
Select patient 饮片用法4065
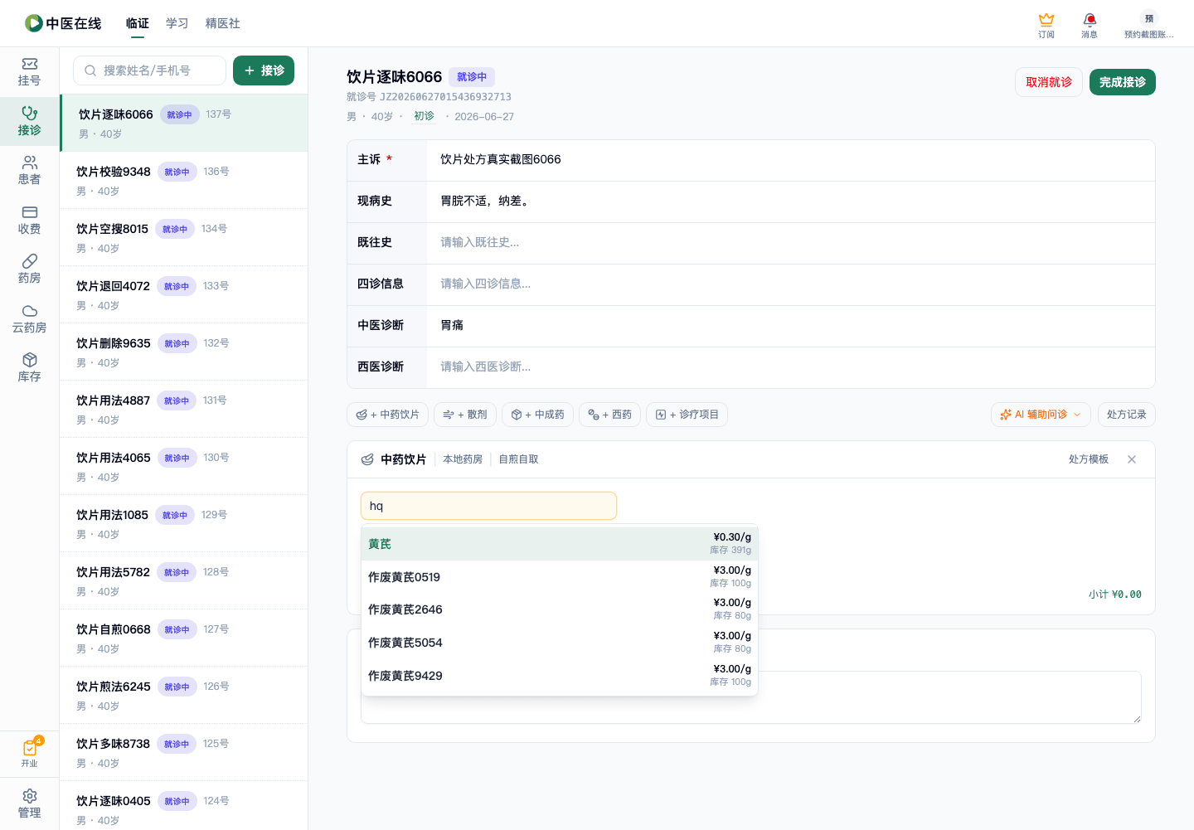(184, 466)
